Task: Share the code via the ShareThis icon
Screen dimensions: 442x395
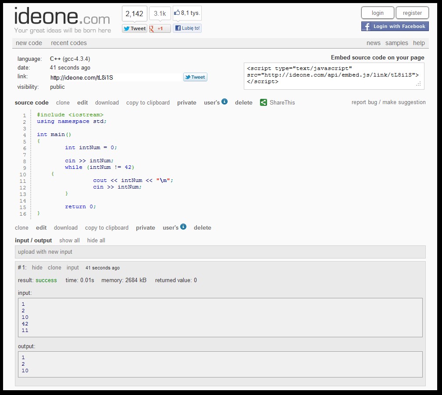Action: tap(263, 102)
